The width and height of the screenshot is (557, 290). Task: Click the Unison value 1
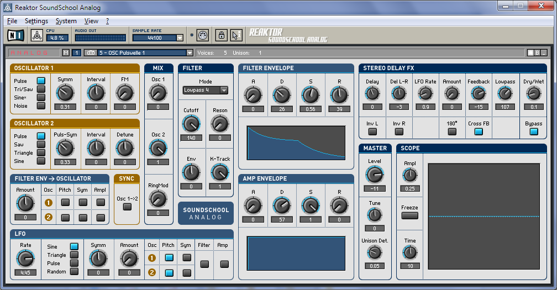pyautogui.click(x=260, y=53)
